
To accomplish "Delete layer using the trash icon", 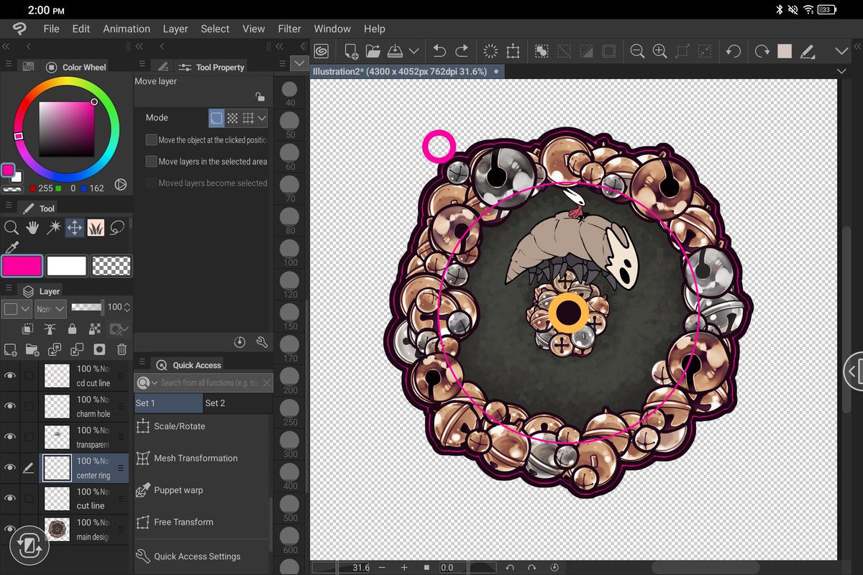I will coord(122,350).
